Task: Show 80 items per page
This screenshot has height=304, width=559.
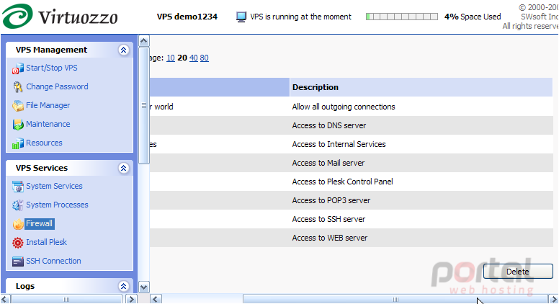Action: point(204,58)
